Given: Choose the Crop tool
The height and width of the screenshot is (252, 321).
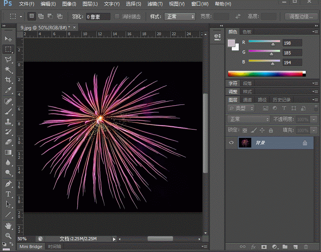Looking at the screenshot, I should click(x=8, y=80).
